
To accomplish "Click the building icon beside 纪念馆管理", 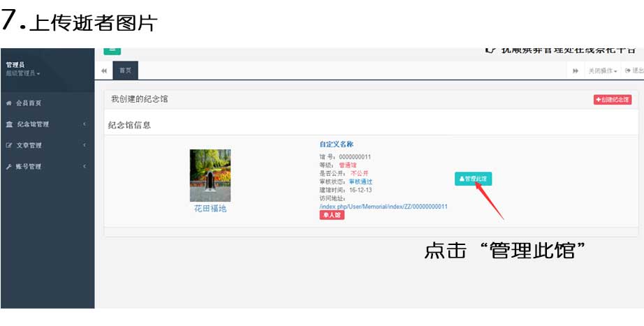I will pyautogui.click(x=9, y=124).
